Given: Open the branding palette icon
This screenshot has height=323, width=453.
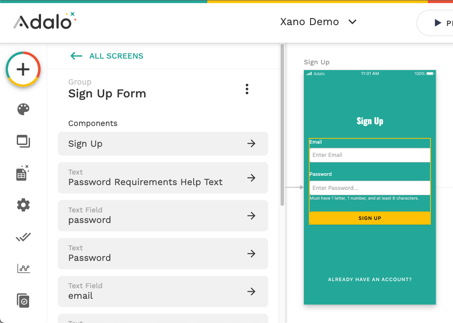Looking at the screenshot, I should (x=23, y=109).
